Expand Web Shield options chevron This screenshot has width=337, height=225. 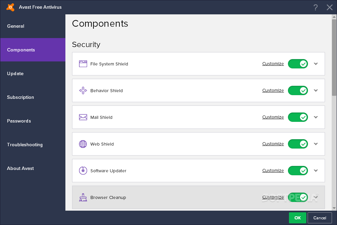tap(316, 144)
